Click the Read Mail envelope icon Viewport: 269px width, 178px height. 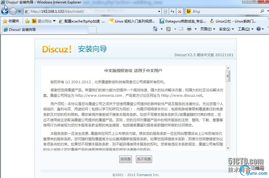pyautogui.click(x=181, y=29)
